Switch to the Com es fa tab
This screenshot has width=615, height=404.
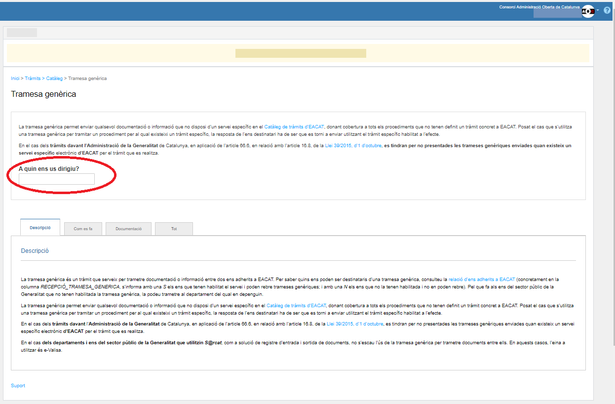(83, 229)
